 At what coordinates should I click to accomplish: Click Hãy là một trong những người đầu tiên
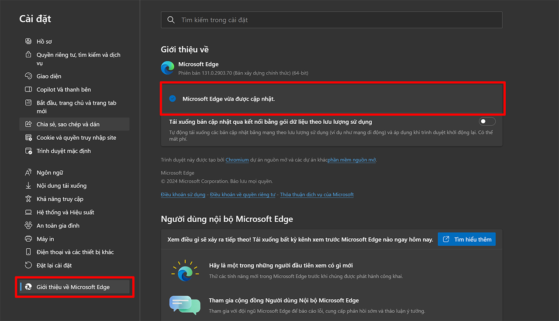281,266
